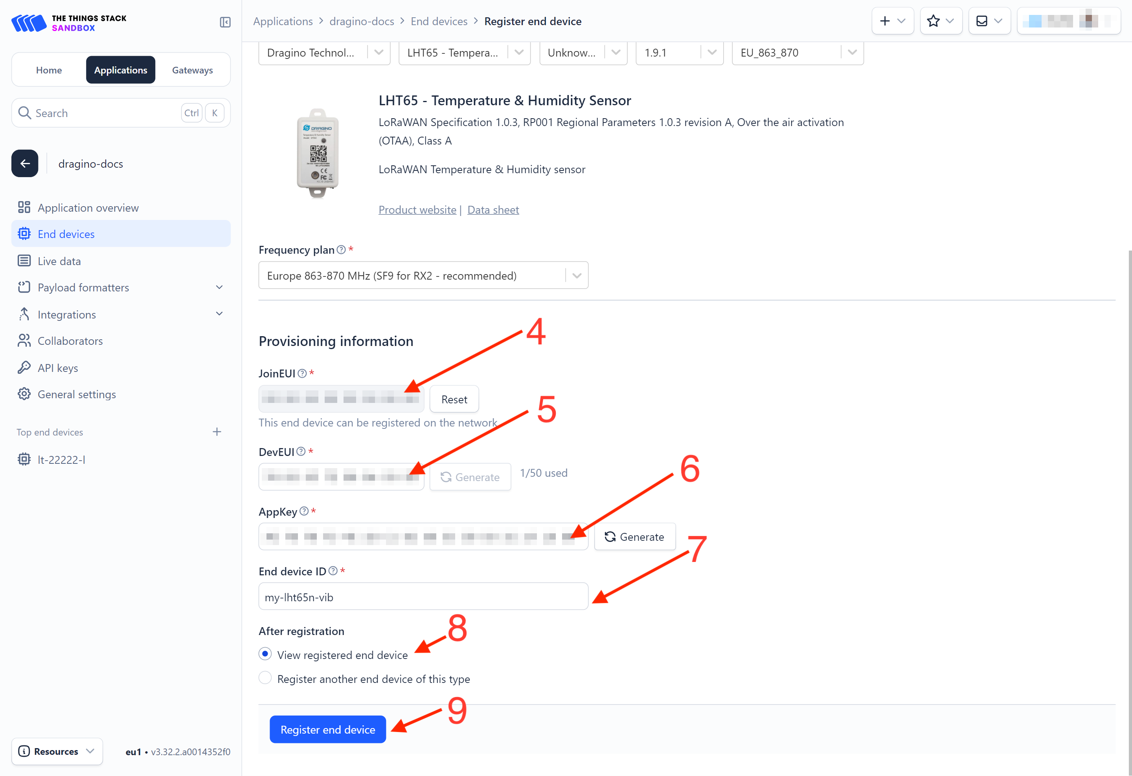Open the 1.9.1 firmware version dropdown
The image size is (1132, 776).
coord(680,53)
